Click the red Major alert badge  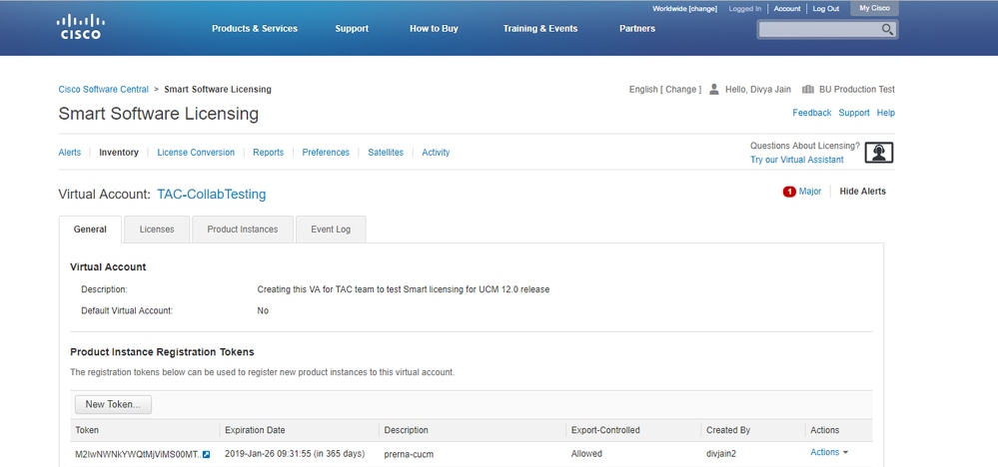789,192
